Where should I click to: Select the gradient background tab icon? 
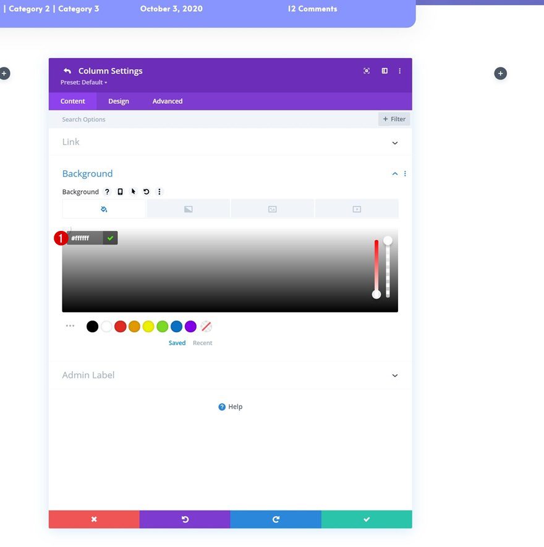coord(188,209)
